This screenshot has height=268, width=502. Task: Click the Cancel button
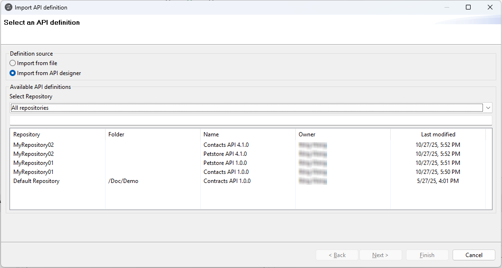474,255
